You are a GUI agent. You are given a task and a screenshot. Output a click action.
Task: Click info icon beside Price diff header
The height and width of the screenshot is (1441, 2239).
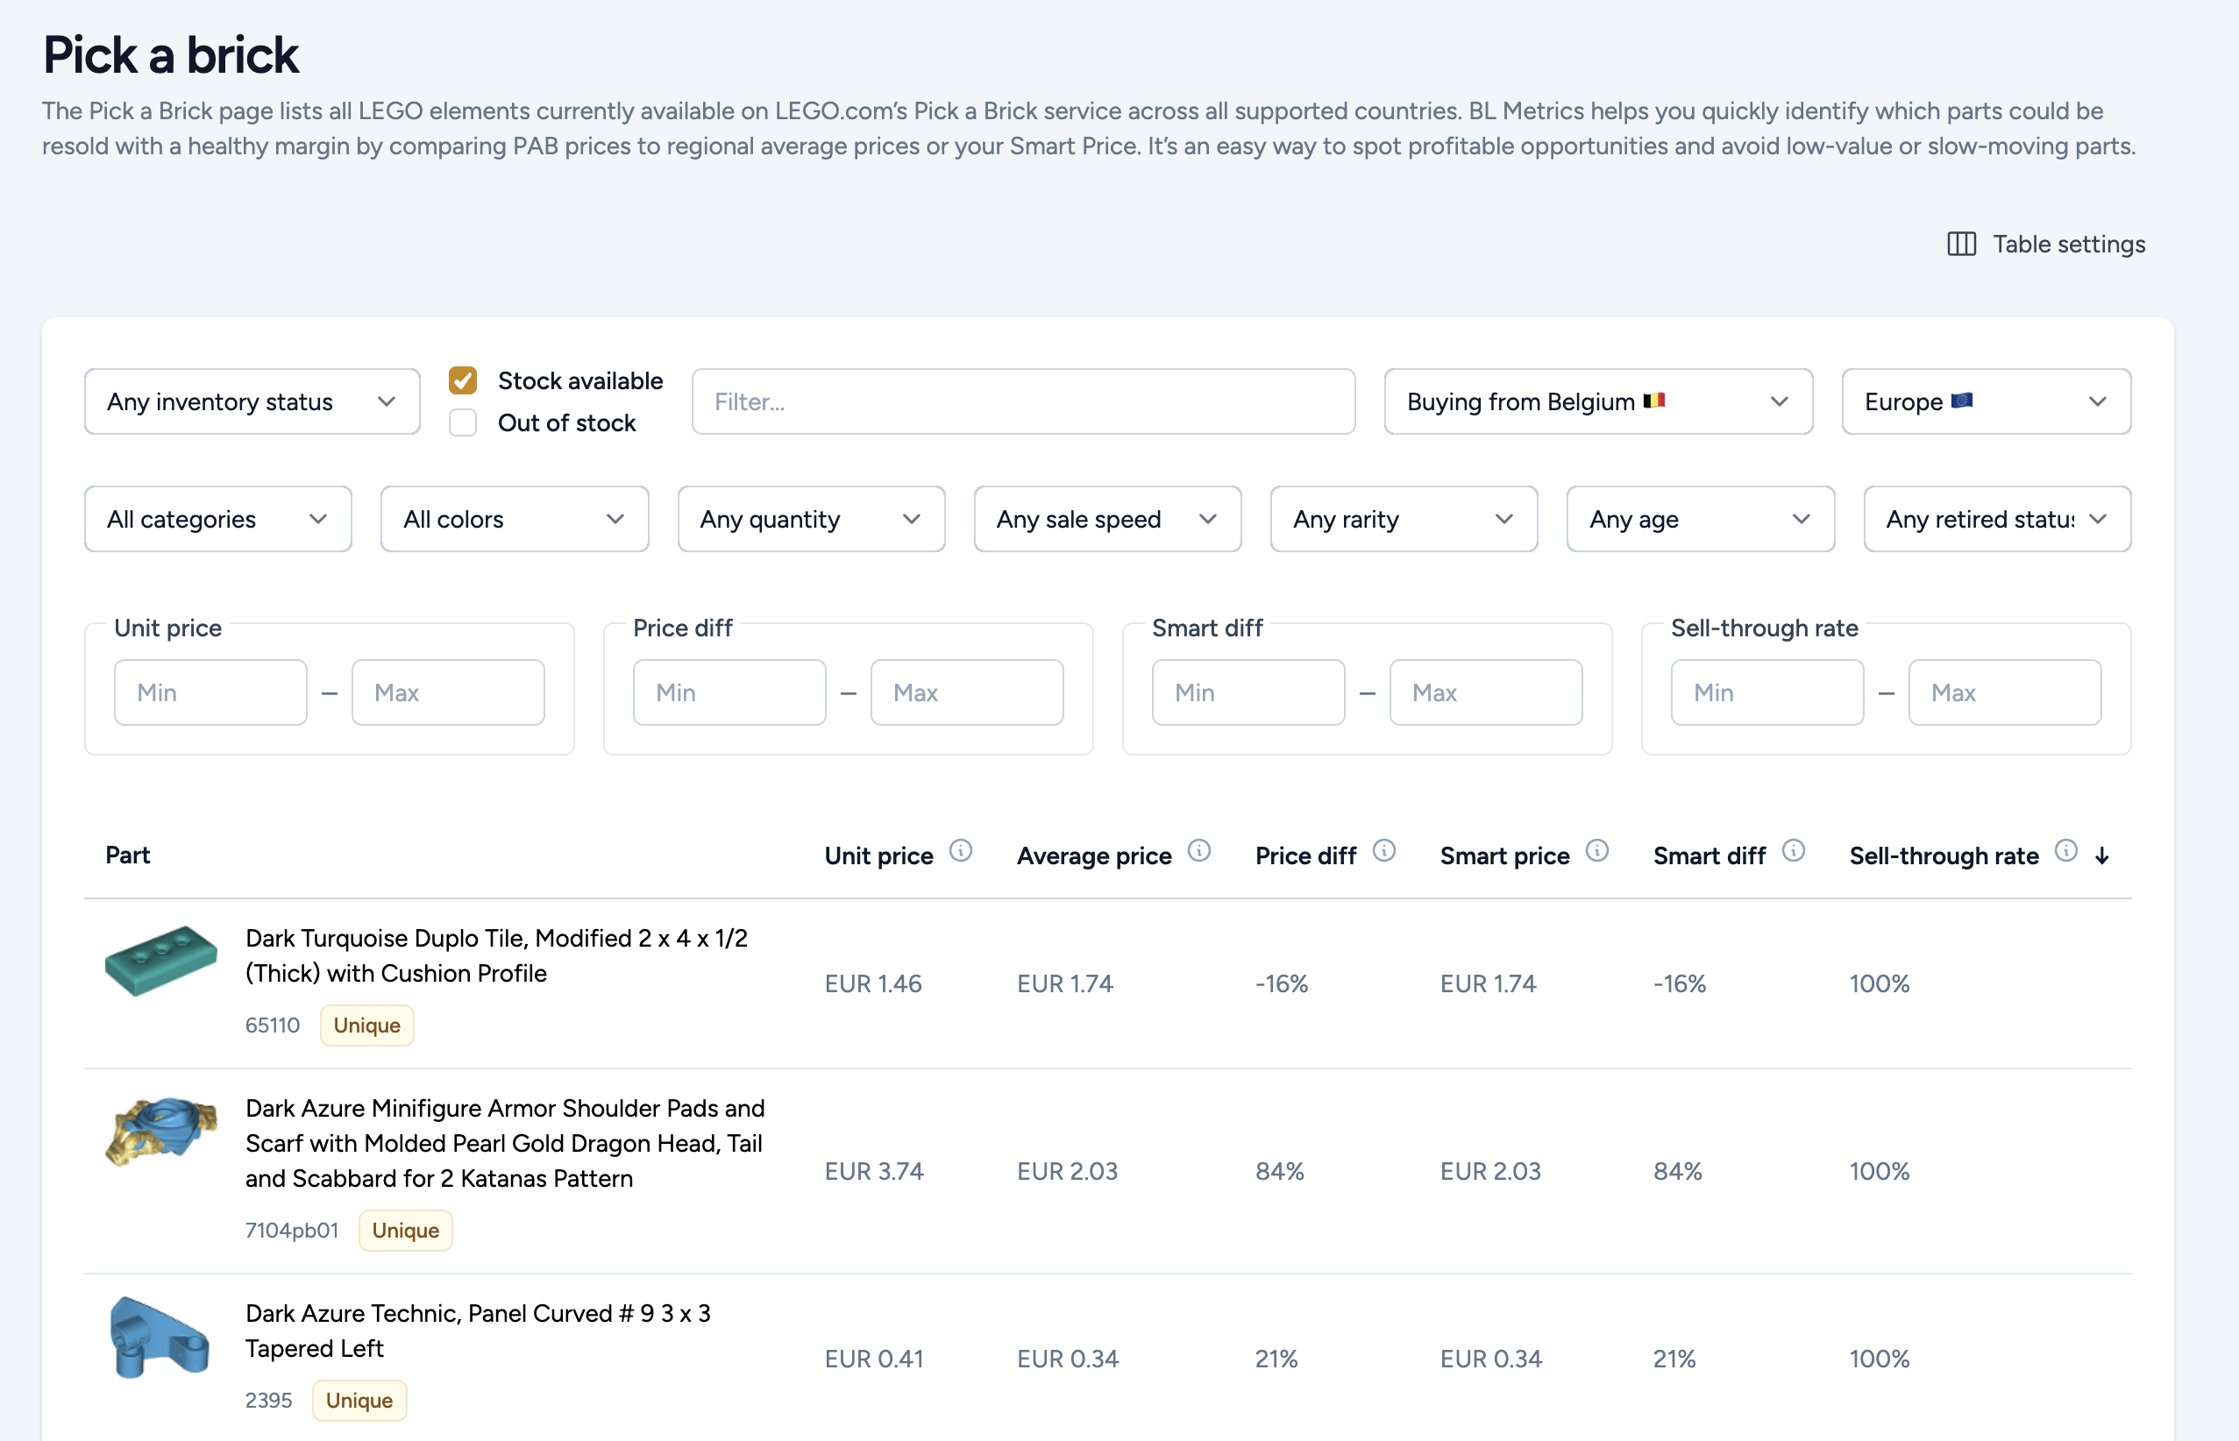tap(1384, 850)
